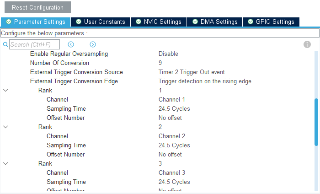Select the Timer 2 Trigger Out event value
320x194 pixels.
pyautogui.click(x=192, y=72)
